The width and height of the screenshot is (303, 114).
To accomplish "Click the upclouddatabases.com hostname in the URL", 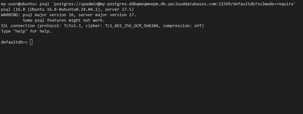I will tap(192, 4).
